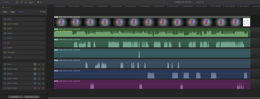Click the Overwrite edit toolbar icon
Viewport: 260px width, 99px height.
click(x=30, y=2)
